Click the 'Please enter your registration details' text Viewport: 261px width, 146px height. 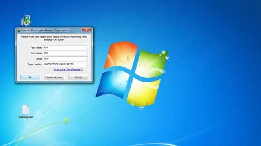coord(54,38)
